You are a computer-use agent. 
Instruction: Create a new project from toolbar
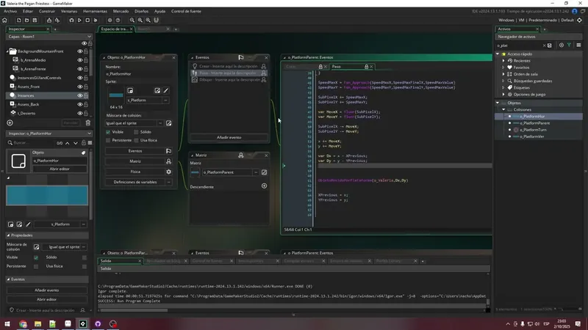(x=18, y=21)
